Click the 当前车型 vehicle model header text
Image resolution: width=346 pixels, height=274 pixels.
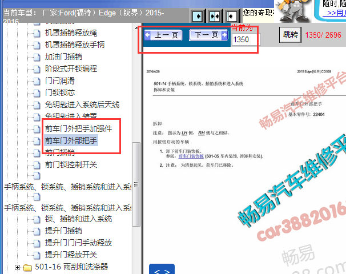[x=83, y=17]
